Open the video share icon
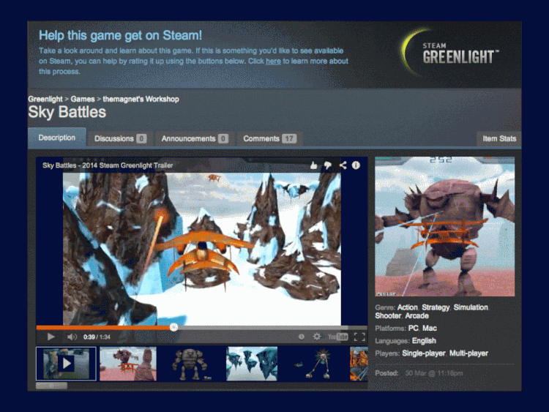This screenshot has width=549, height=412. point(343,165)
